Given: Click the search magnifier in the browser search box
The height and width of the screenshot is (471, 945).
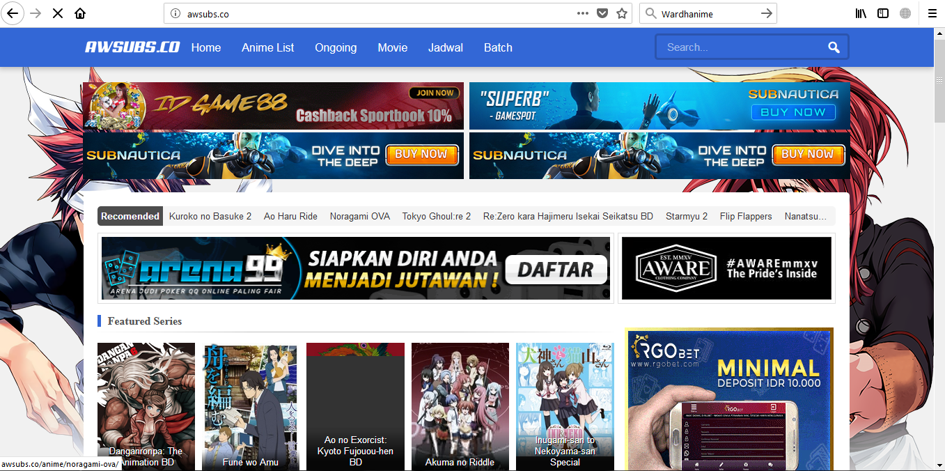Looking at the screenshot, I should tap(650, 13).
